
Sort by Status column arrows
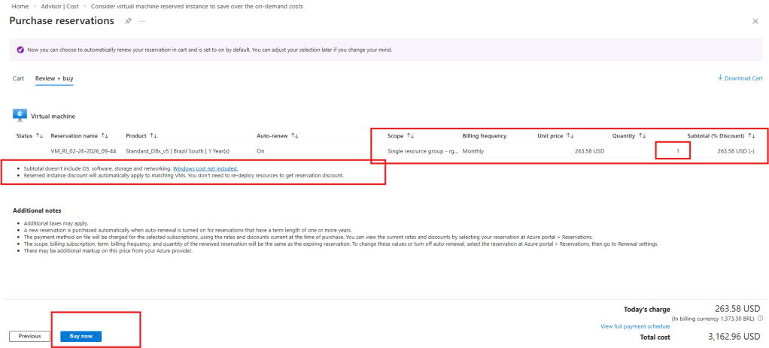click(40, 136)
